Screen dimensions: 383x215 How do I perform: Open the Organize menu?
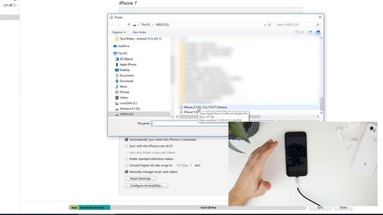[118, 32]
